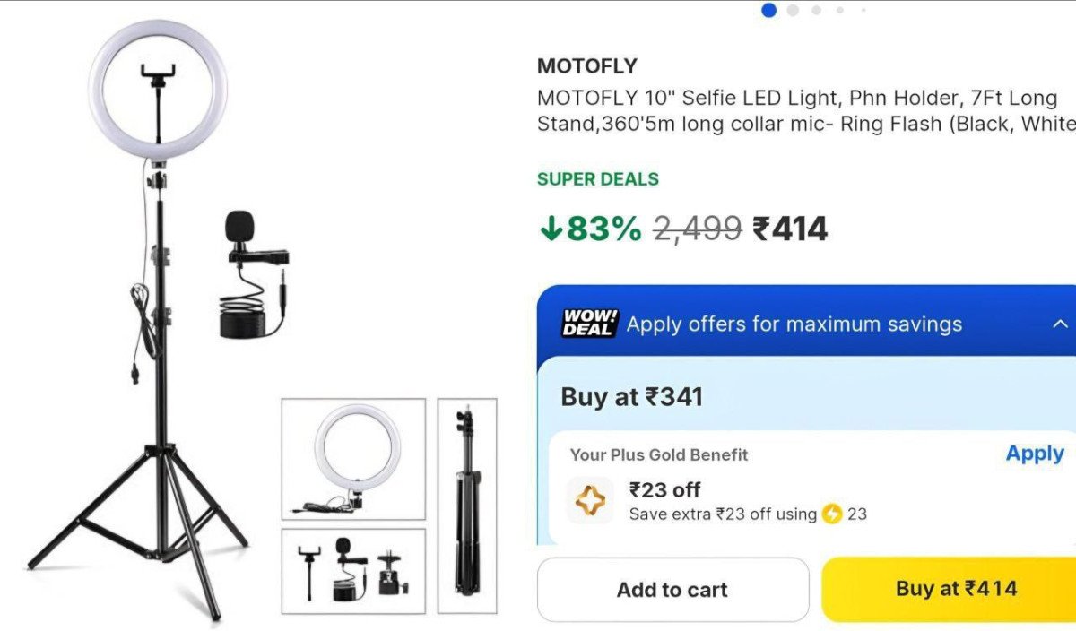Screen dimensions: 1076x631
Task: Tap the Buy at ₹341 offer heading
Action: 631,397
